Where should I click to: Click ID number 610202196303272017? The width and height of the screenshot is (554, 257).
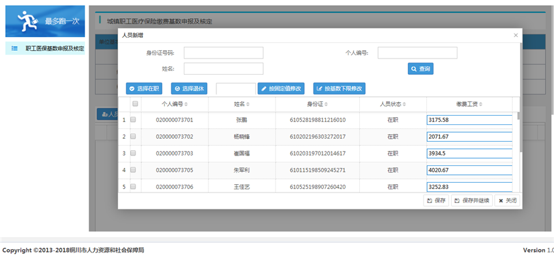click(317, 137)
